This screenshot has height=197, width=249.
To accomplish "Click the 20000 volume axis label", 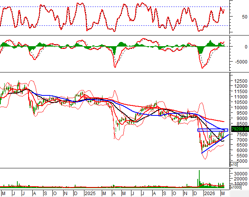I will [x=240, y=179].
